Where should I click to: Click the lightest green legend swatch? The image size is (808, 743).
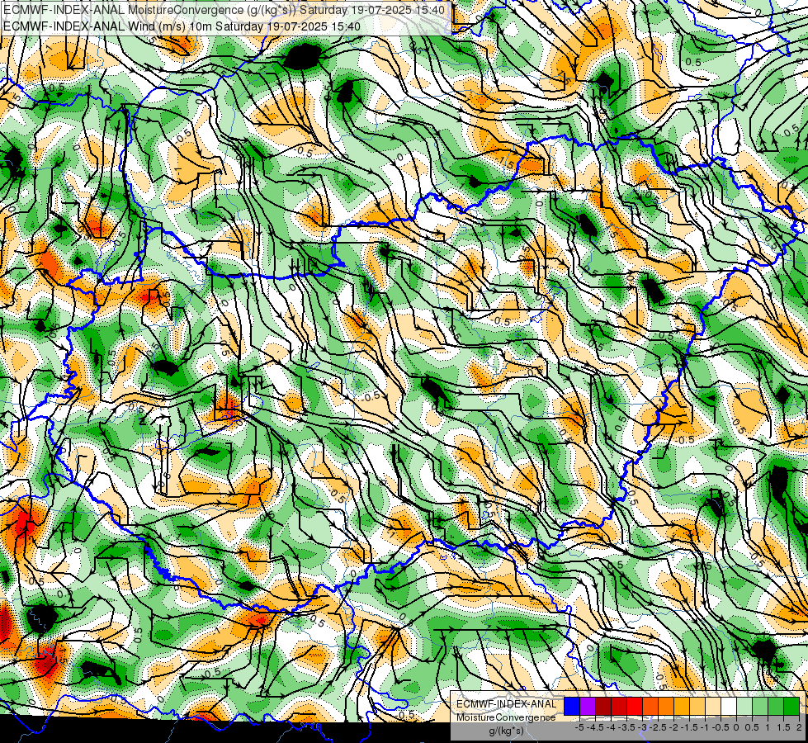[x=744, y=706]
